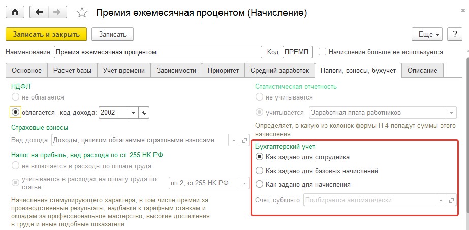Click the income code 2002 field
Viewport: 469px width, 230px height.
113,113
